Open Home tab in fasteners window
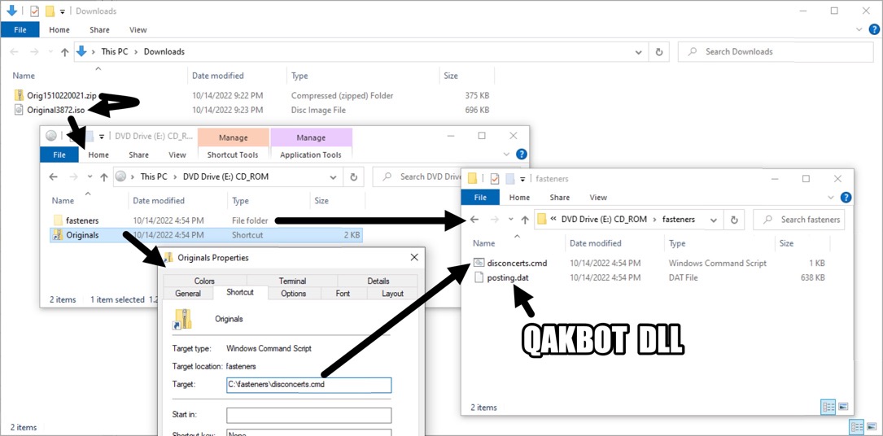 519,198
